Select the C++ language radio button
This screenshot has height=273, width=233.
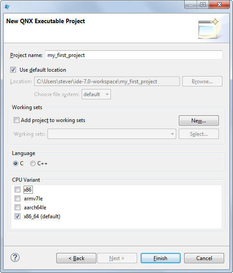(x=33, y=163)
